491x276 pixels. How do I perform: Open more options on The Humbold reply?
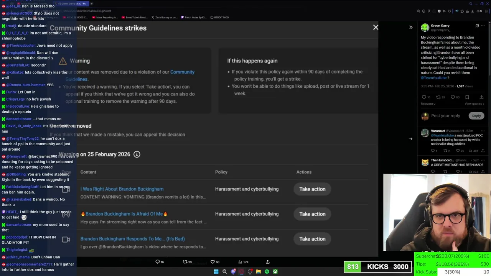[483, 160]
